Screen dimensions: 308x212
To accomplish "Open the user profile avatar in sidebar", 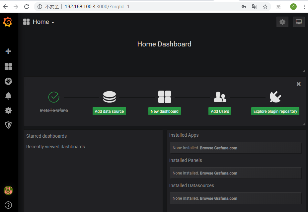I will [8, 190].
